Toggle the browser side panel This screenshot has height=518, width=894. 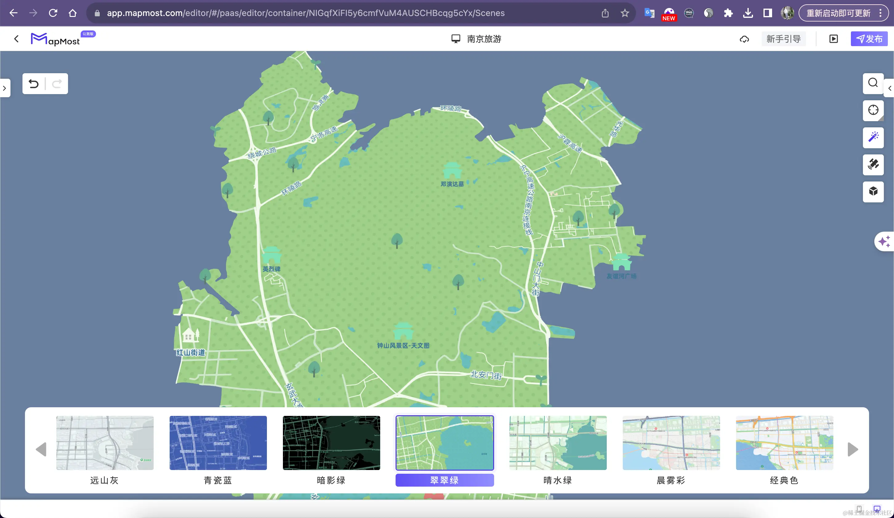(768, 13)
